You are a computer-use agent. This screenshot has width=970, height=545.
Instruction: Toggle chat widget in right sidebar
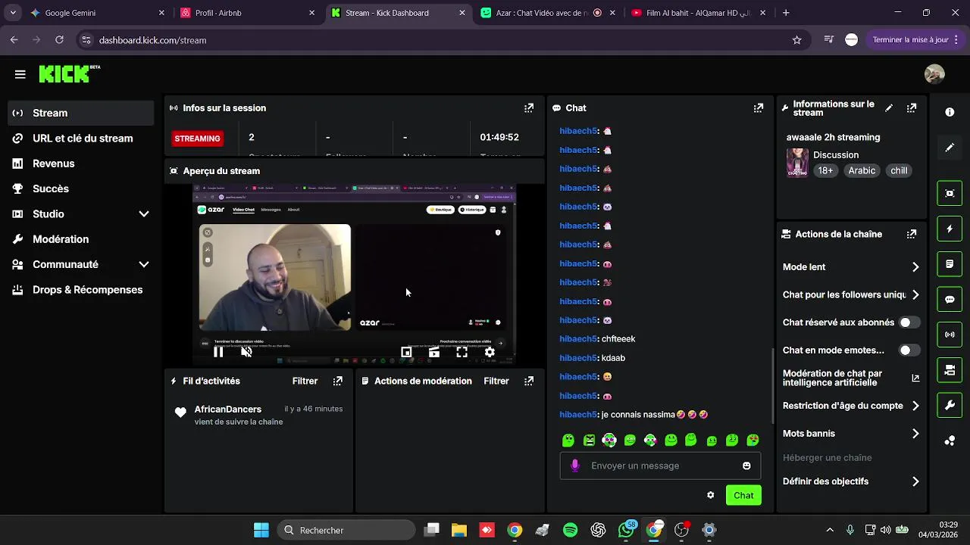click(x=950, y=299)
